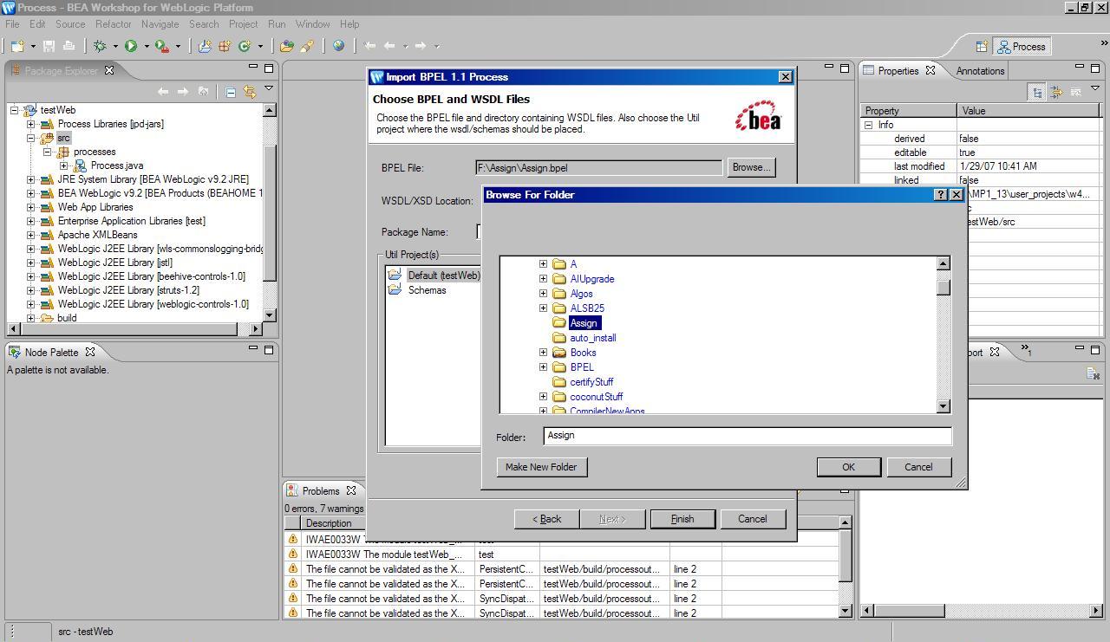Viewport: 1110px width, 642px height.
Task: Click the New Java Project toolbar icon
Action: point(205,46)
